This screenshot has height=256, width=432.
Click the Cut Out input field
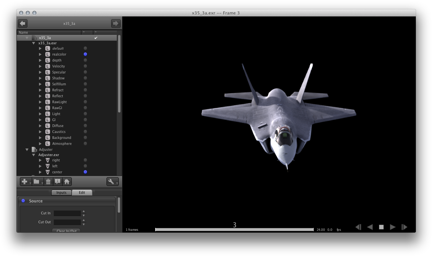67,222
